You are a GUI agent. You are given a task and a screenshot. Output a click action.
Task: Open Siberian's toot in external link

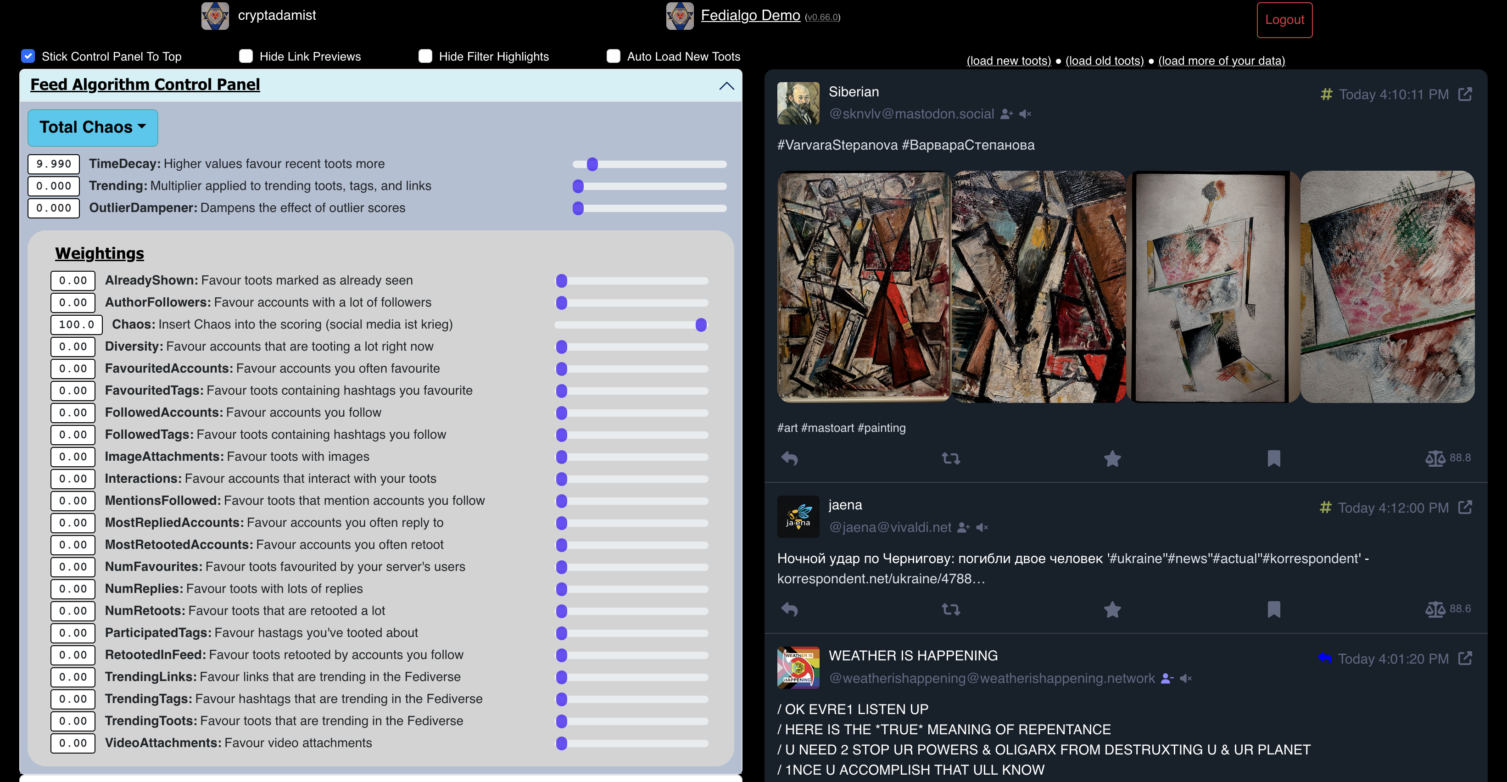[x=1465, y=94]
